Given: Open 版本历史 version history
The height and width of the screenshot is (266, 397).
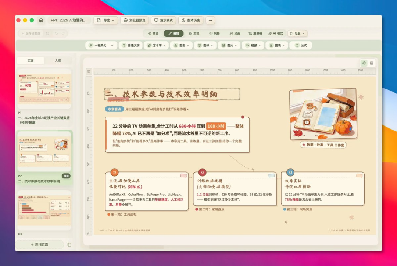Looking at the screenshot, I should pyautogui.click(x=191, y=20).
